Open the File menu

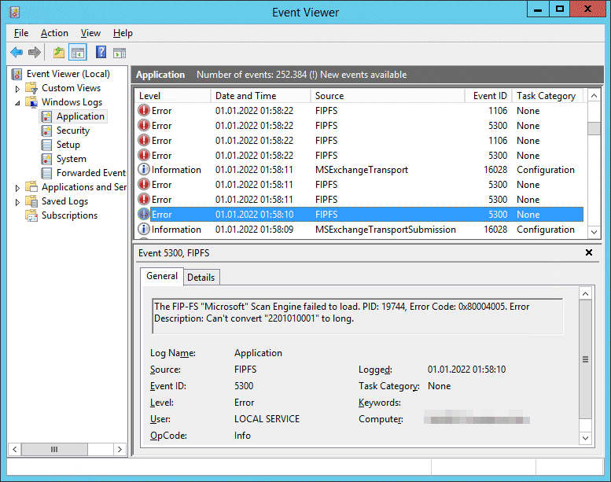[x=21, y=33]
